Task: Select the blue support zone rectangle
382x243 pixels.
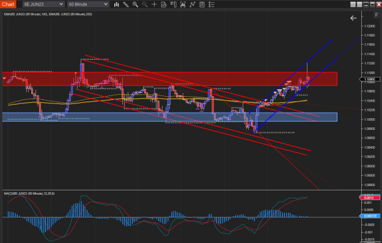Action: 170,117
